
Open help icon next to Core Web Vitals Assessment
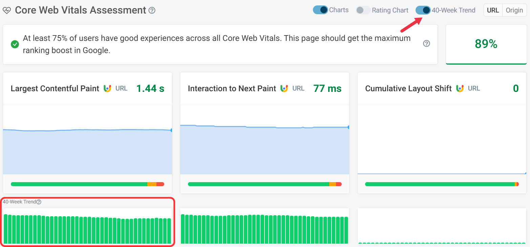pos(152,10)
